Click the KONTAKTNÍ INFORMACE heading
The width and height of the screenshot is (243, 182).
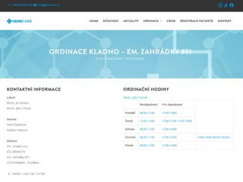pos(34,89)
